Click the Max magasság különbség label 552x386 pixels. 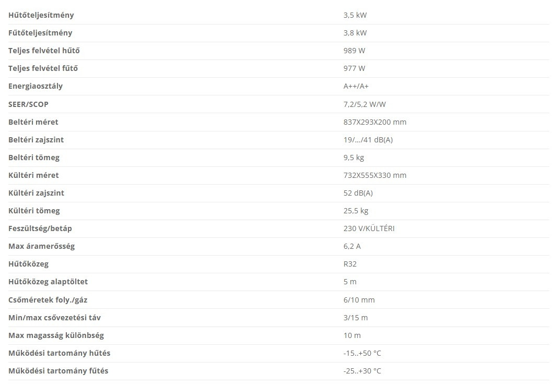52,335
